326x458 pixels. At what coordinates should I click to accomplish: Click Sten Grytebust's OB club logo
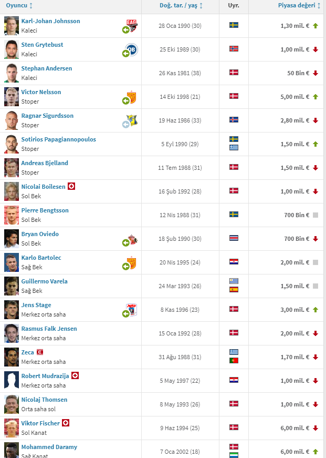point(132,49)
